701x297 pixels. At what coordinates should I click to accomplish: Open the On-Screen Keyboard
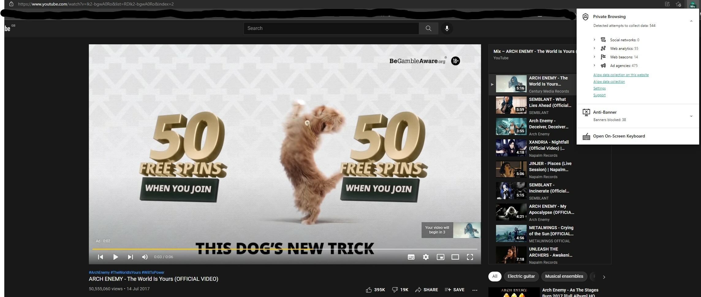tap(619, 136)
